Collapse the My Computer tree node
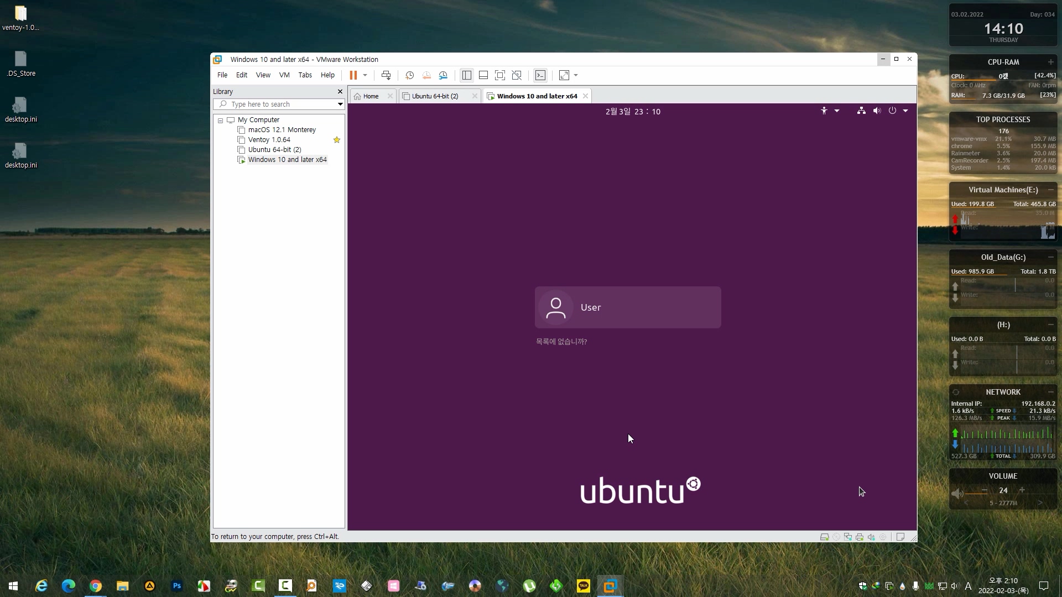This screenshot has width=1062, height=597. (x=220, y=120)
